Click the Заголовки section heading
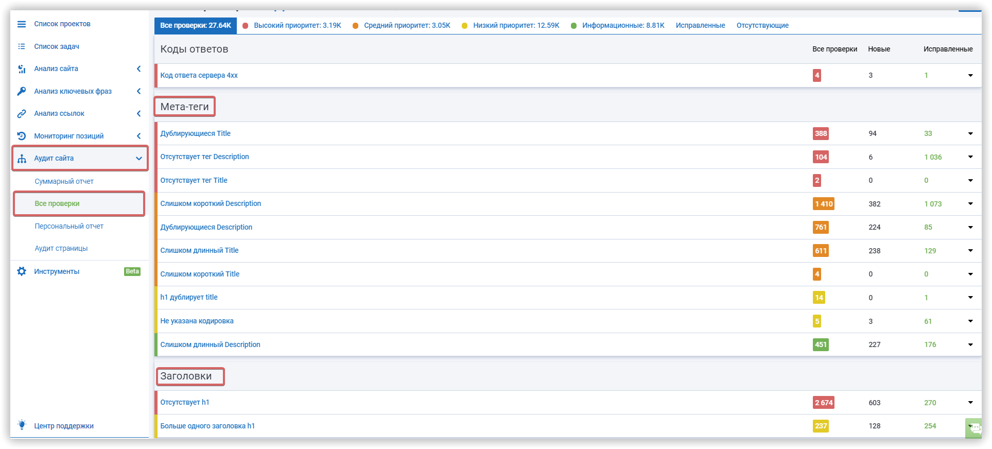The height and width of the screenshot is (449, 992). click(x=186, y=376)
